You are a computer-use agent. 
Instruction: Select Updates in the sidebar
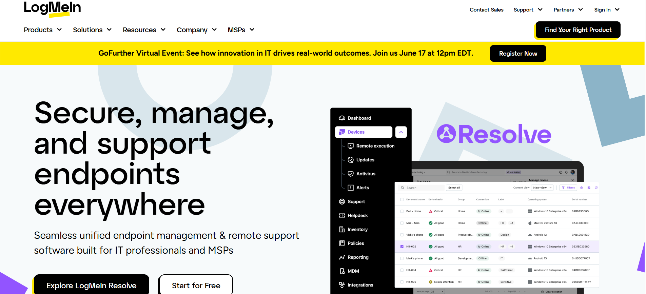(365, 160)
